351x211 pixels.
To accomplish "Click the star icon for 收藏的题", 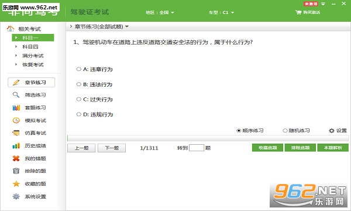I will click(x=16, y=184).
